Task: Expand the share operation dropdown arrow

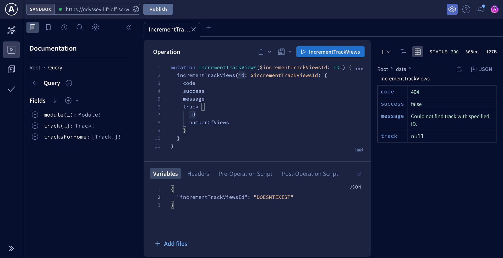Action: (270, 52)
